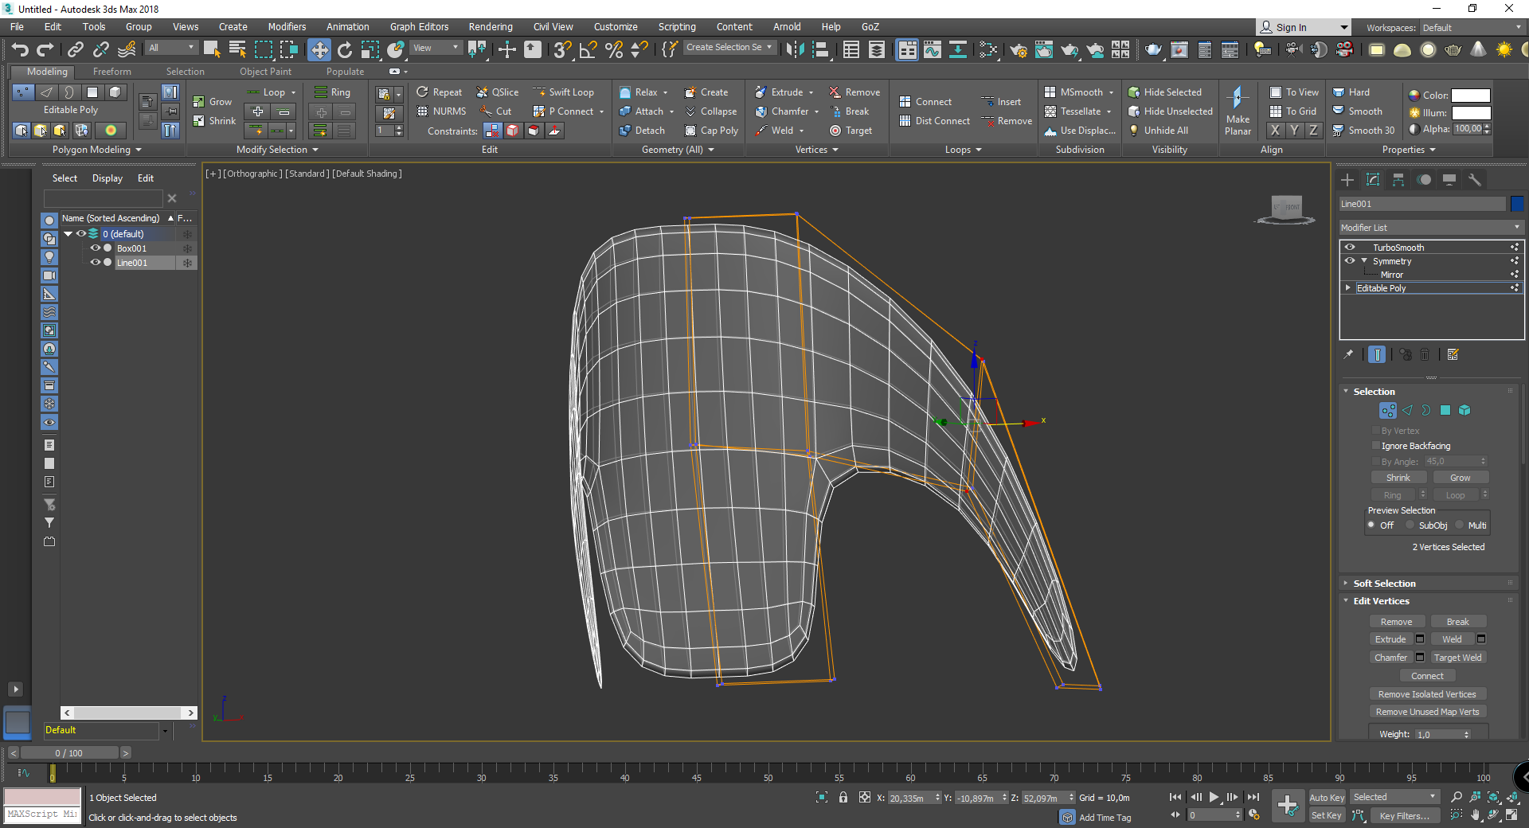Open the Modifier List dropdown
The height and width of the screenshot is (828, 1529).
(1430, 228)
